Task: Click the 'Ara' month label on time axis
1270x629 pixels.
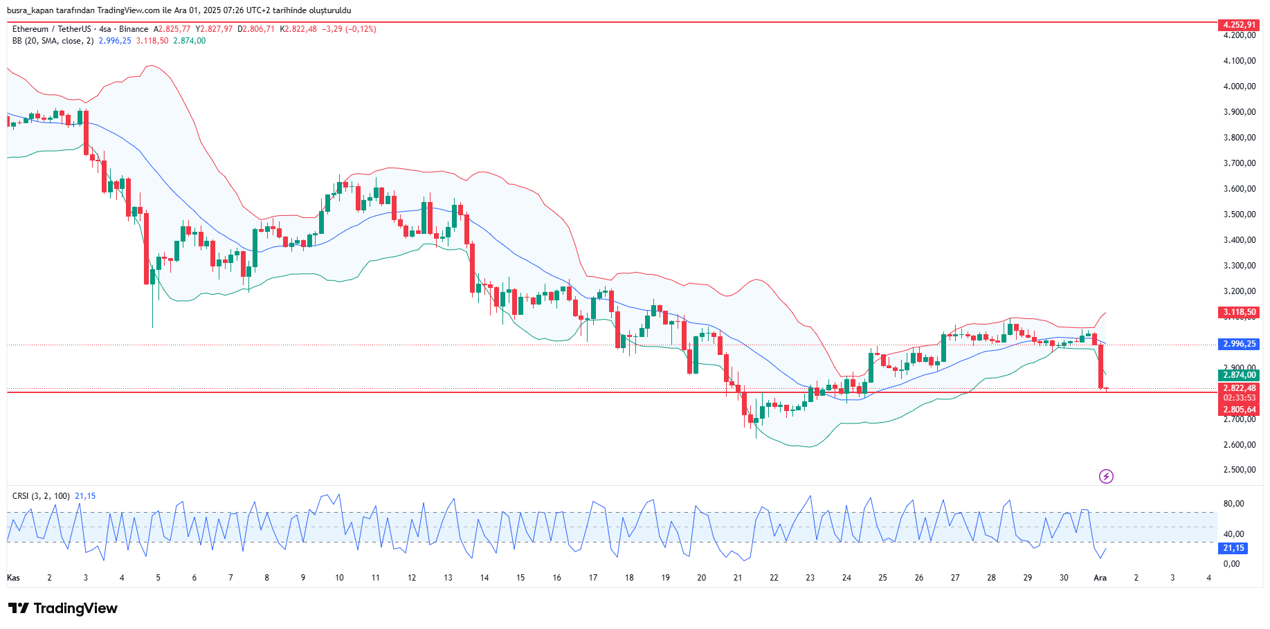Action: [1100, 578]
